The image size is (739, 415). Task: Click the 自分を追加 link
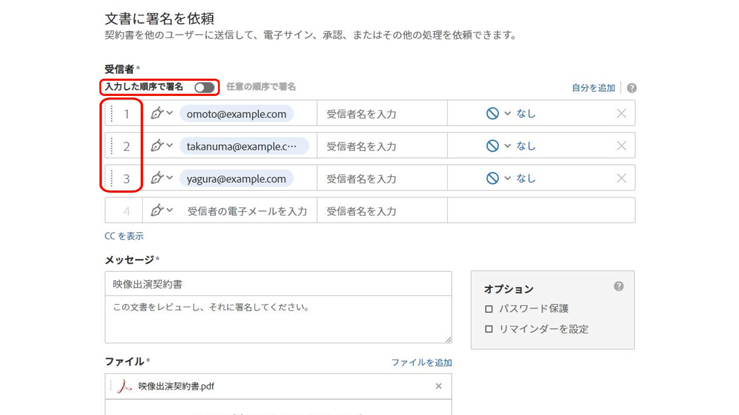coord(593,88)
